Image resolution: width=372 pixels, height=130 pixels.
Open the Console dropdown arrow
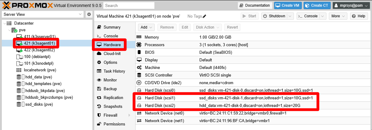322,16
